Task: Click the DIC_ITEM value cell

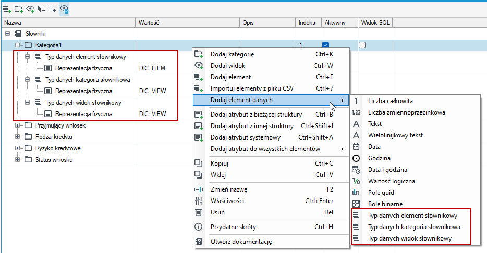Action: [x=152, y=68]
